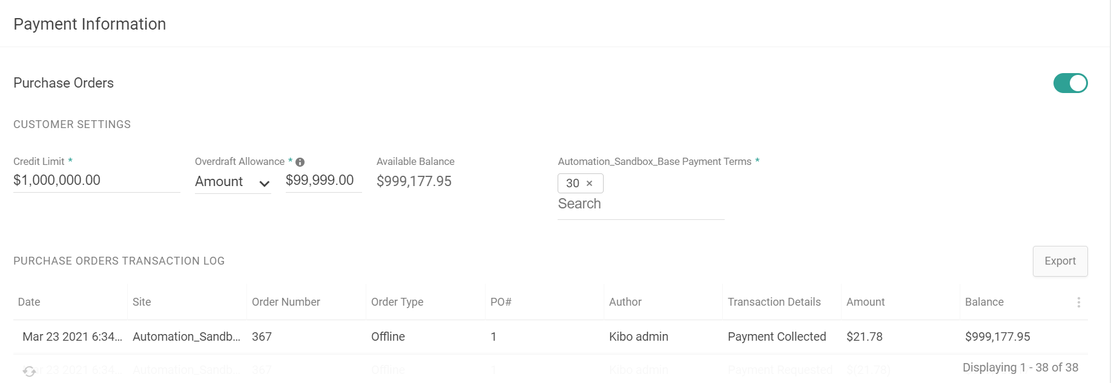The width and height of the screenshot is (1111, 383).
Task: Click the refresh icon in the transaction log
Action: point(29,370)
